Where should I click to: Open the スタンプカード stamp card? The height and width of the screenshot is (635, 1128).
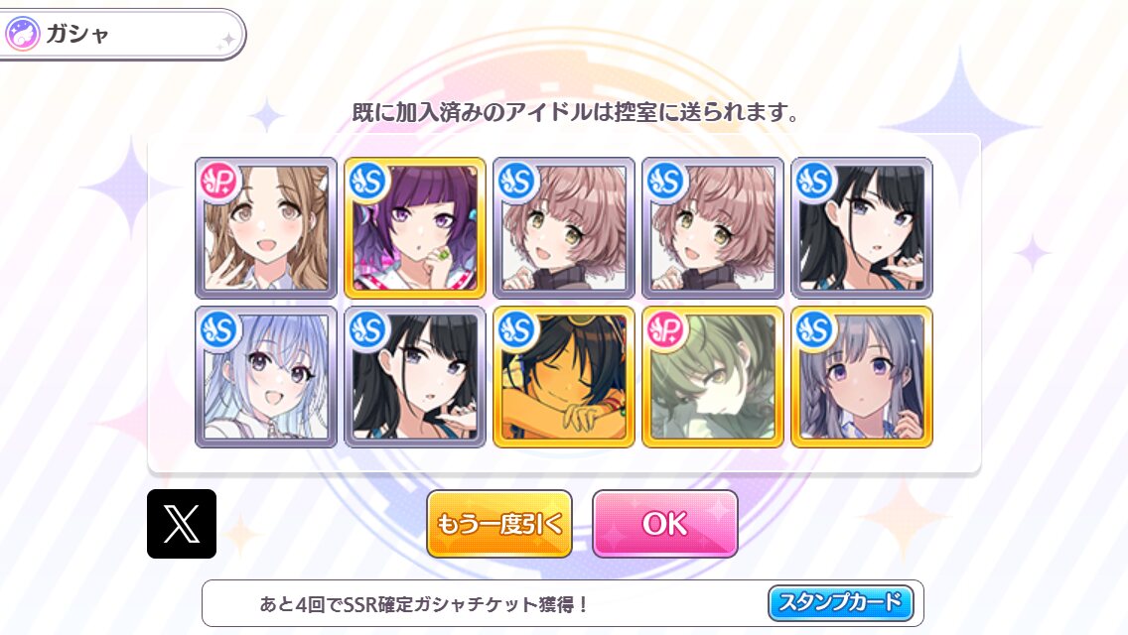pos(840,602)
